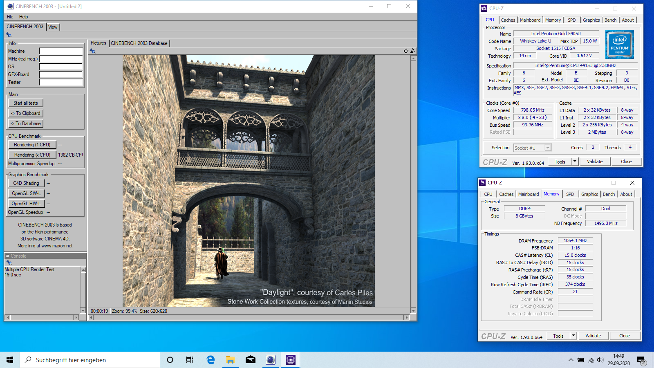Select the Pictures tab

(x=98, y=43)
